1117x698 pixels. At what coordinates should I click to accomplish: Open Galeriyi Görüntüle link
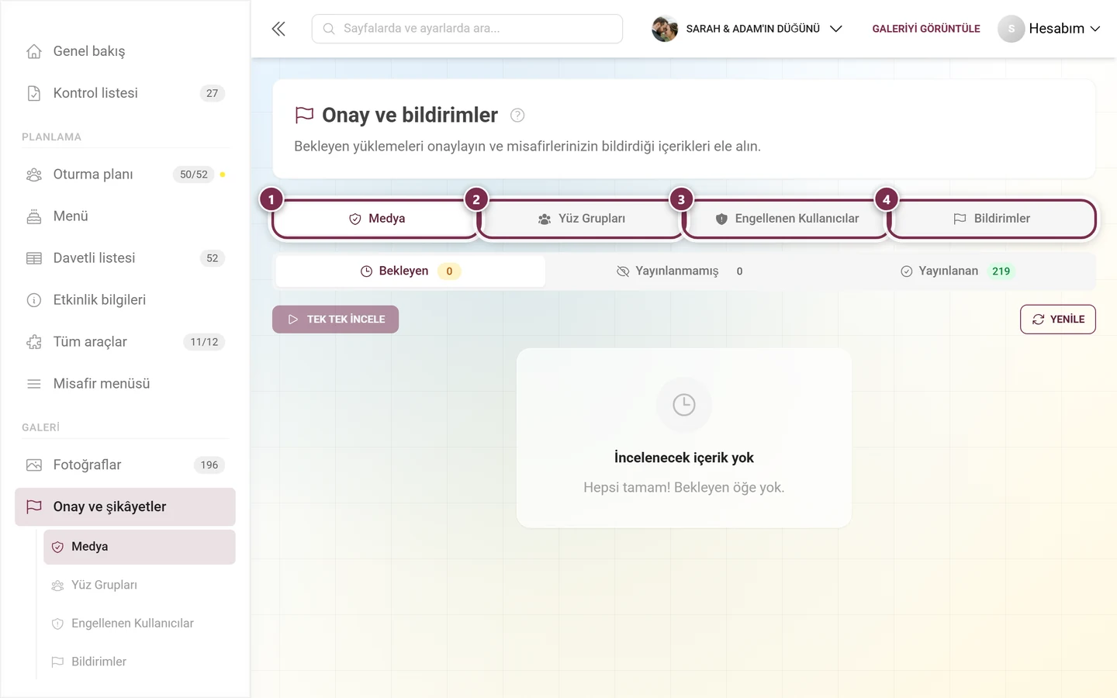click(926, 29)
